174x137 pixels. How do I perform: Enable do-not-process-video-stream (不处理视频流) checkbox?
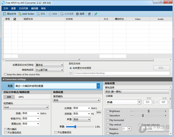[5, 133]
